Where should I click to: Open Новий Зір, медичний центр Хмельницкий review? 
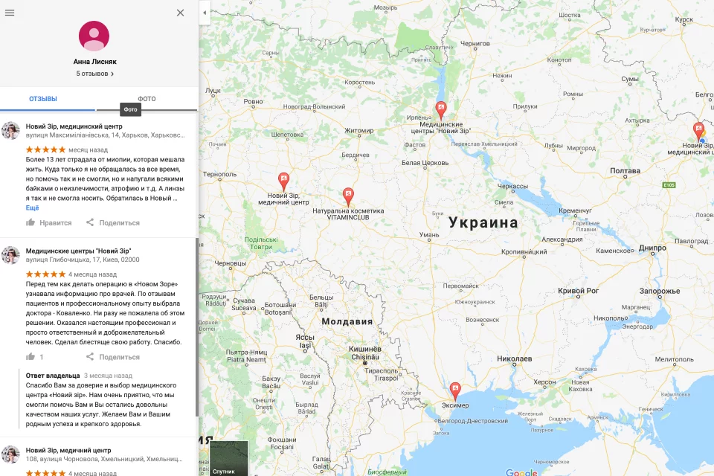tap(68, 451)
